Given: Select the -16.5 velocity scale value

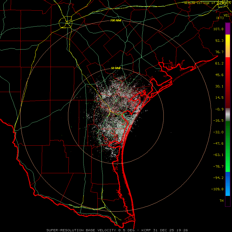Looking at the screenshot, I should point(218,121).
